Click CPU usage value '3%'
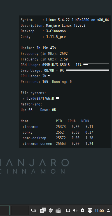This screenshot has width=112, height=216. pyautogui.click(x=44, y=76)
